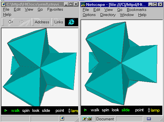Screen dimensions: 164x122
Task: Click the Forward arrow in Internet Explorer
Action: [x=22, y=22]
